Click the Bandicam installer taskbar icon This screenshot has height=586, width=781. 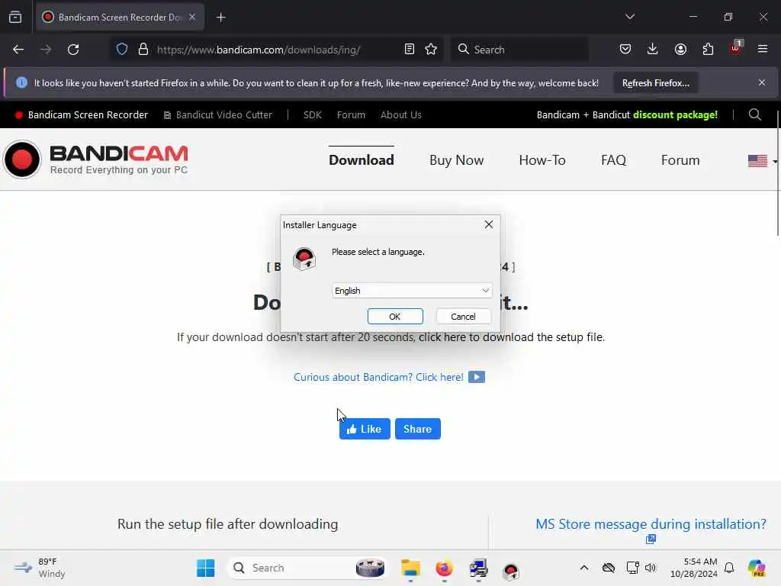click(511, 569)
